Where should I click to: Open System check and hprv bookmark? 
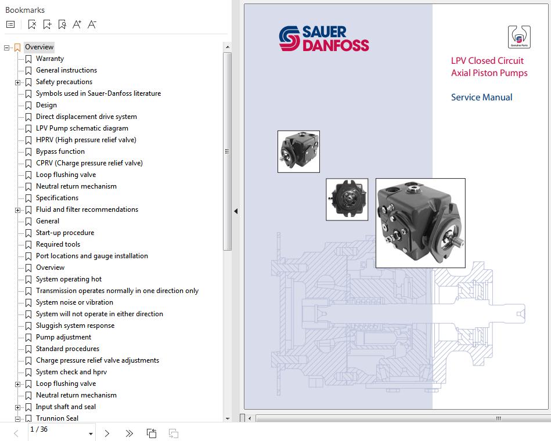click(71, 372)
